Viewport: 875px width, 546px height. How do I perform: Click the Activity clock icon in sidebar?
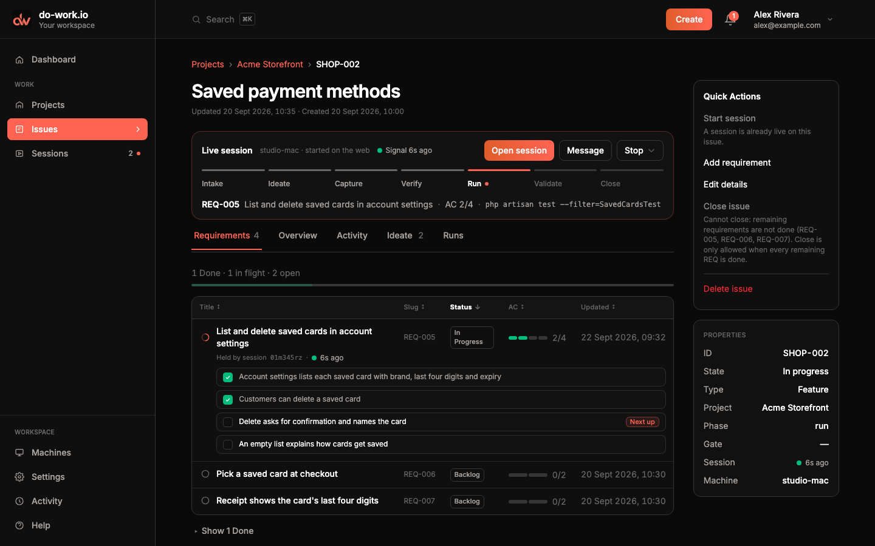(x=19, y=501)
